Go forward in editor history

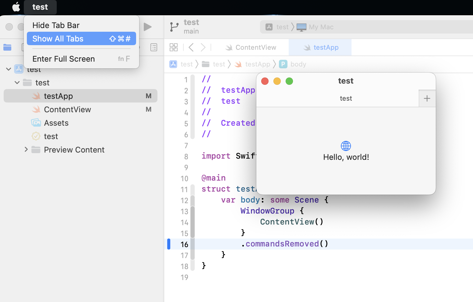[203, 47]
